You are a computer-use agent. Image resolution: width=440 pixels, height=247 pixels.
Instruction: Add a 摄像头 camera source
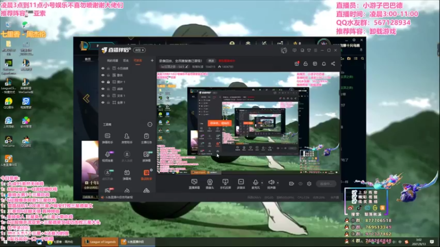pos(210,184)
